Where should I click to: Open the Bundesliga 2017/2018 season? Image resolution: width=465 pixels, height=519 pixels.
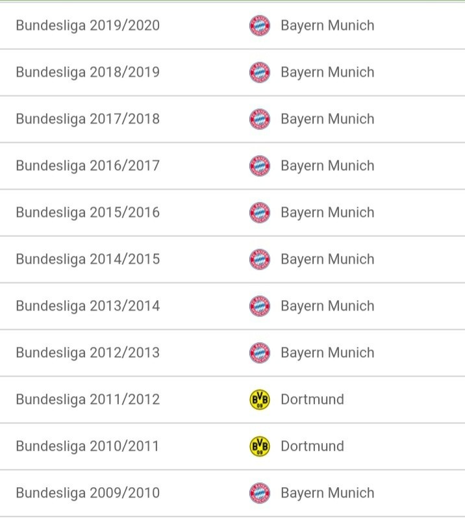tap(232, 119)
